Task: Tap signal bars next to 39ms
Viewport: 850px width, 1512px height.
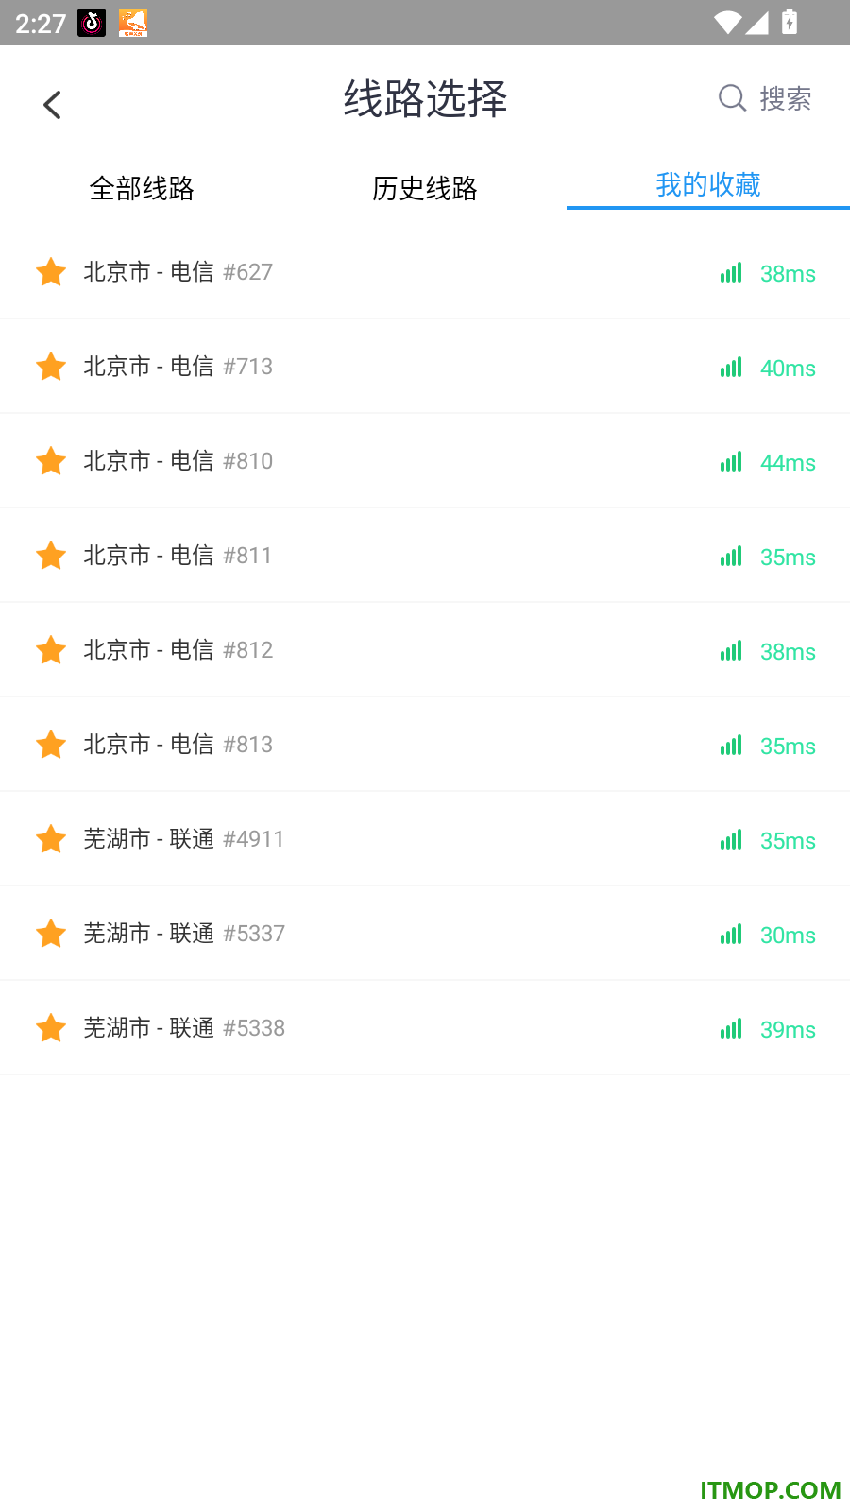Action: pyautogui.click(x=731, y=1028)
